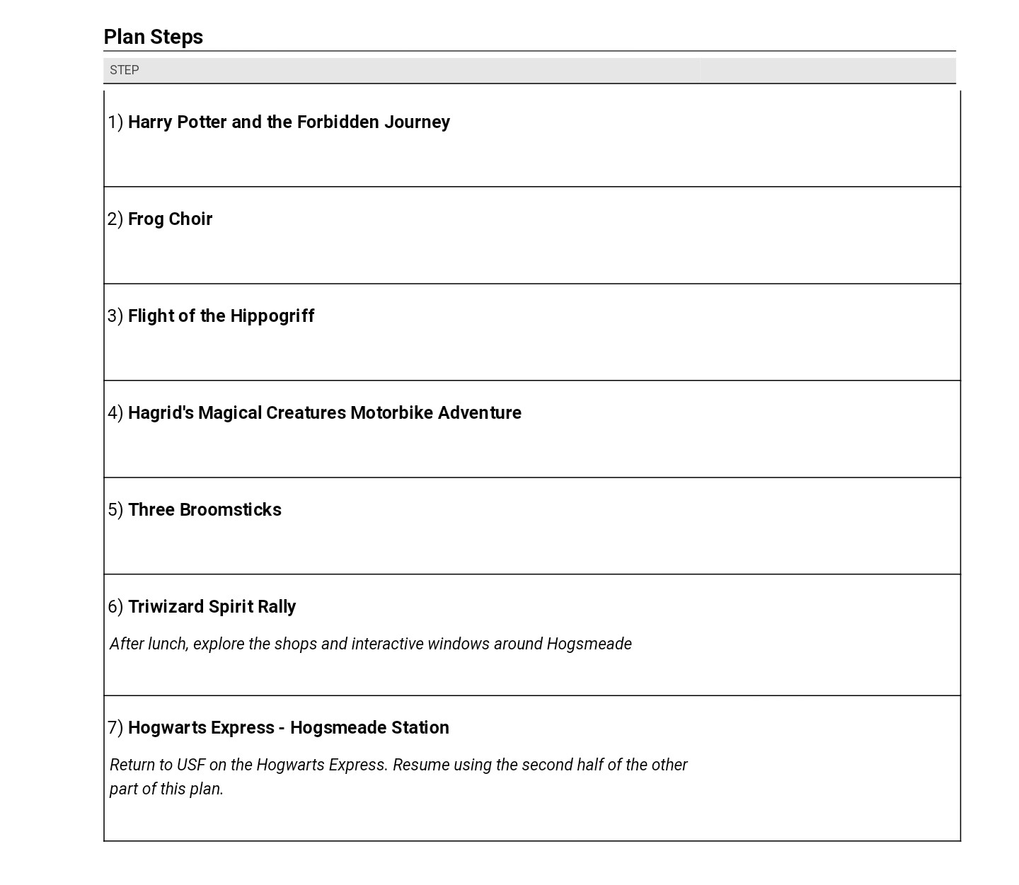The width and height of the screenshot is (1019, 885).
Task: Click the note line 'part of this plan.'
Action: click(166, 789)
